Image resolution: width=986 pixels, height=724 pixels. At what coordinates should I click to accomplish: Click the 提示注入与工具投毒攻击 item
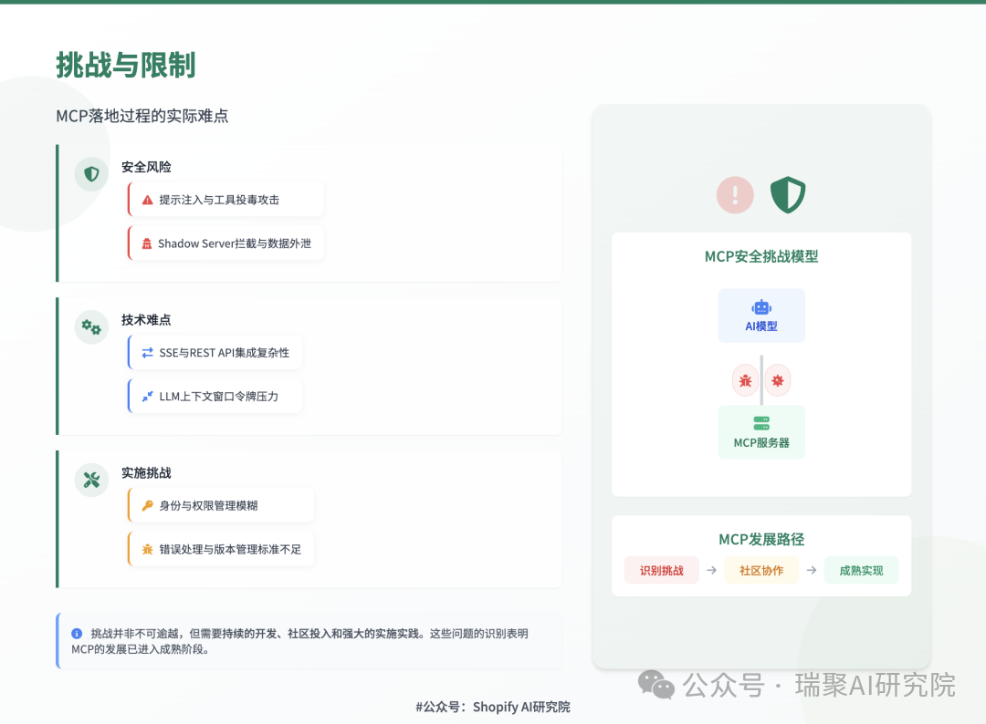click(226, 200)
